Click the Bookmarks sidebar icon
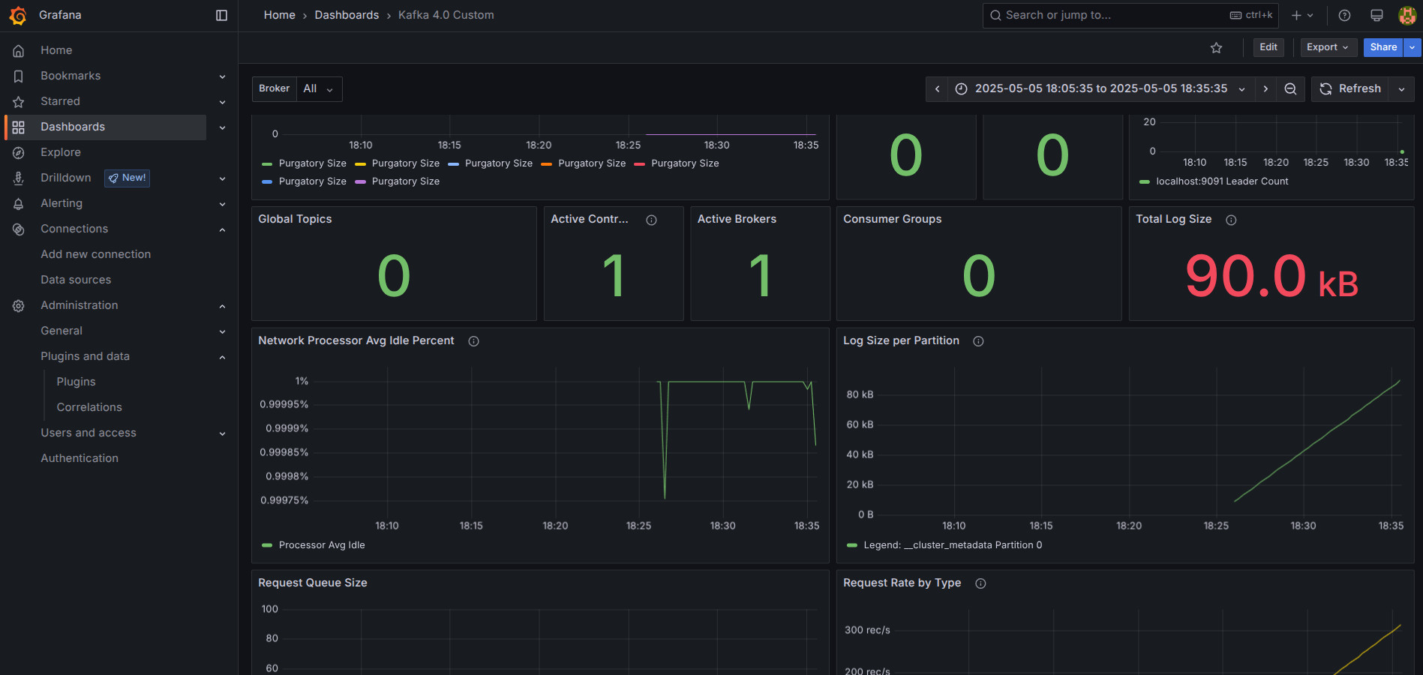 (x=19, y=76)
